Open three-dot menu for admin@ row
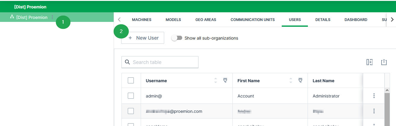The image size is (396, 126). pyautogui.click(x=374, y=96)
